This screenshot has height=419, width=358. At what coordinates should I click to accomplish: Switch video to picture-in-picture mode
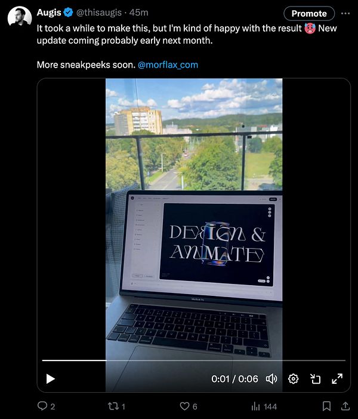click(x=315, y=378)
